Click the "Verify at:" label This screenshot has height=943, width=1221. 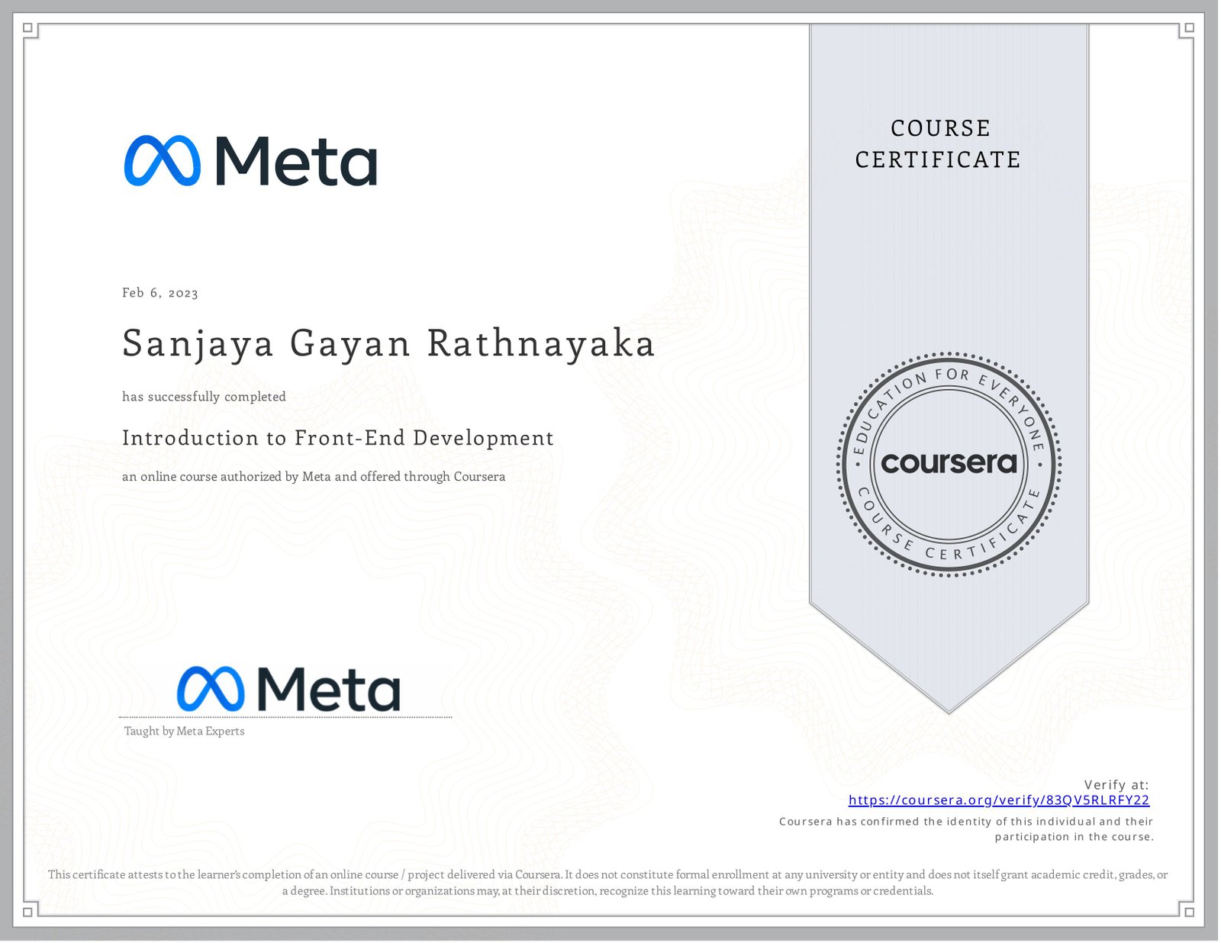pyautogui.click(x=1116, y=784)
